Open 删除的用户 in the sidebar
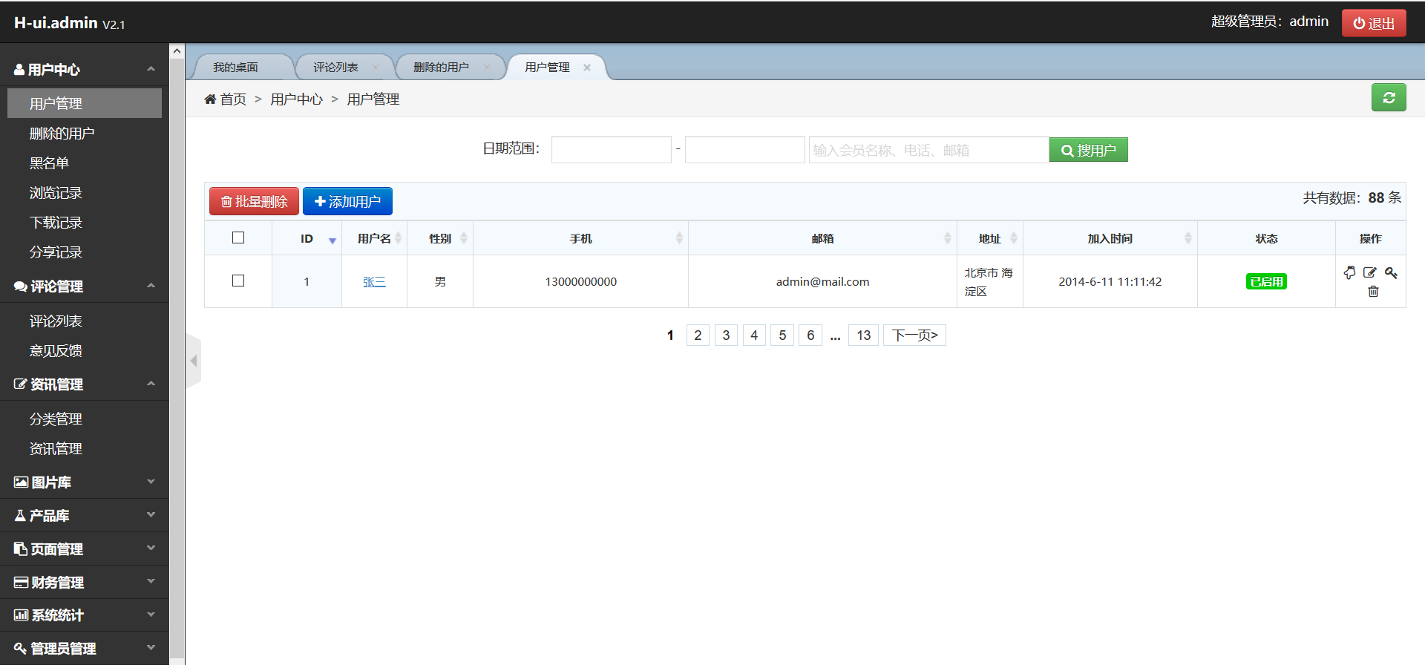Image resolution: width=1425 pixels, height=665 pixels. (x=85, y=134)
